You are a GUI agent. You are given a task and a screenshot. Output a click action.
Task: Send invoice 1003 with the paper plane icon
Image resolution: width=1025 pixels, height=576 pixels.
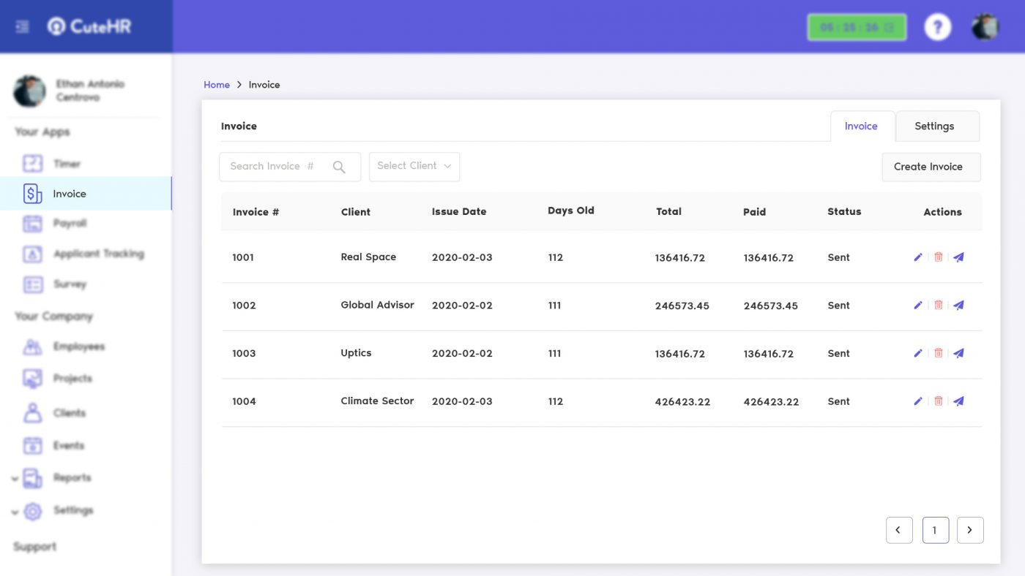[958, 354]
